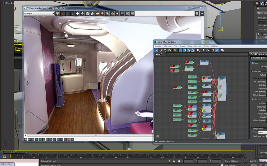Viewport: 267px width, 166px height.
Task: Open the Tools menu in Slate Material Editor
Action: click(x=206, y=46)
